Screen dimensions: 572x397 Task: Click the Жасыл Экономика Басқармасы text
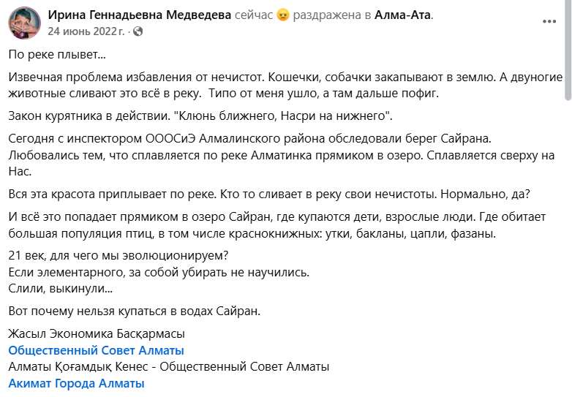97,333
